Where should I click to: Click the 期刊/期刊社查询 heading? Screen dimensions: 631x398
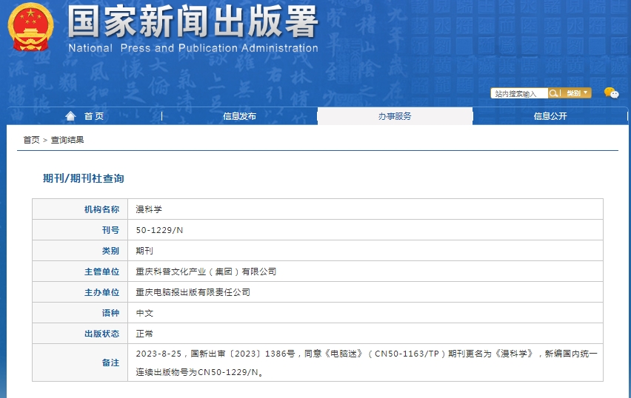pyautogui.click(x=84, y=178)
